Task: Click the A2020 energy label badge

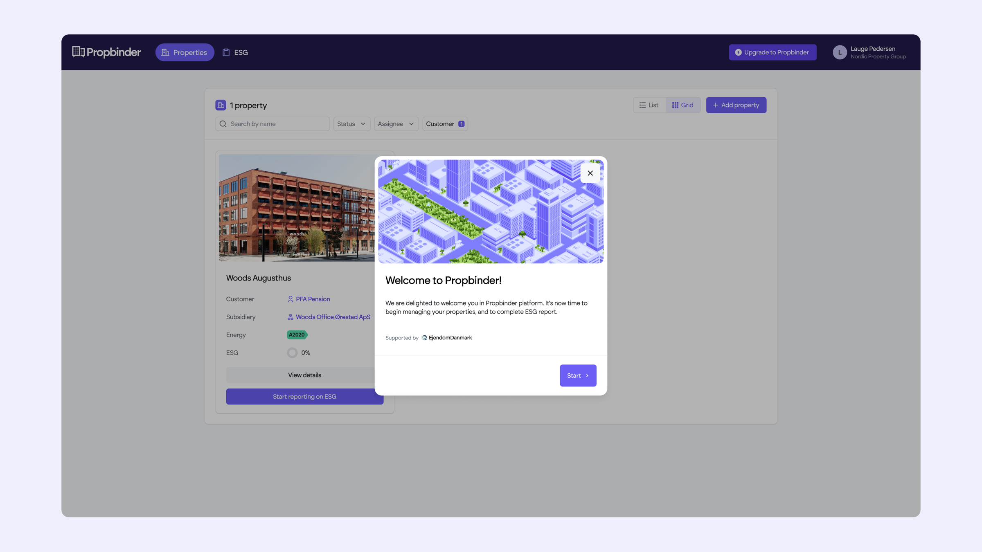Action: click(x=297, y=335)
